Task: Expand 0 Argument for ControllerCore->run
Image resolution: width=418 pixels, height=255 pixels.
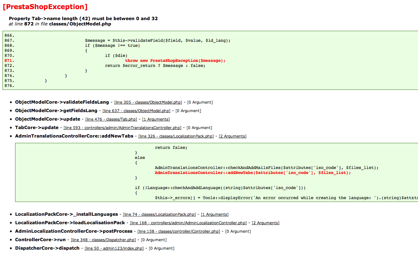Action: click(154, 240)
